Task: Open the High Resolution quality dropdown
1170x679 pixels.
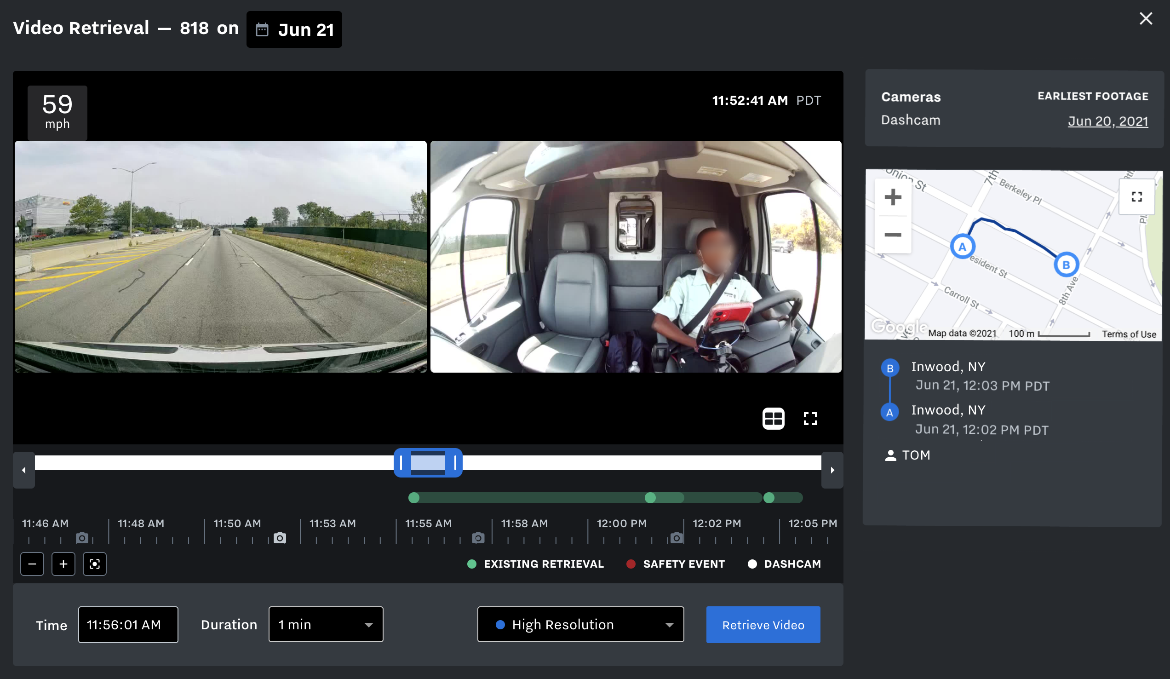Action: [x=580, y=625]
